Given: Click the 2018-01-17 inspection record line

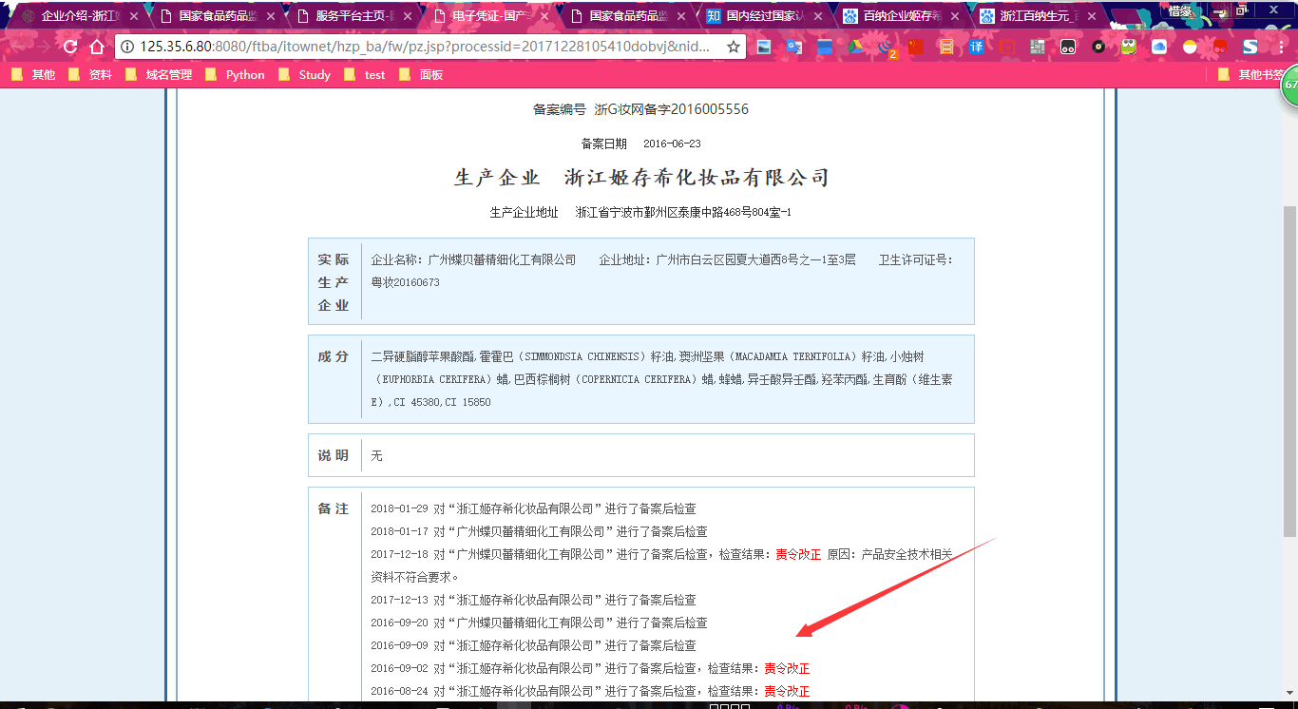Looking at the screenshot, I should [539, 531].
